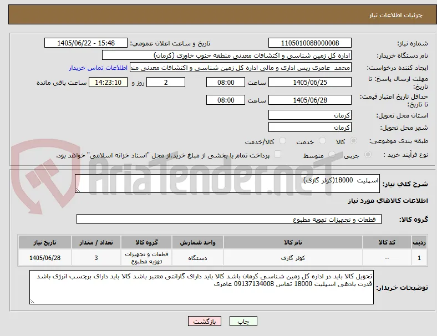Click the شهر محل تحویل field کرمان
The width and height of the screenshot is (437, 336).
tap(310, 127)
